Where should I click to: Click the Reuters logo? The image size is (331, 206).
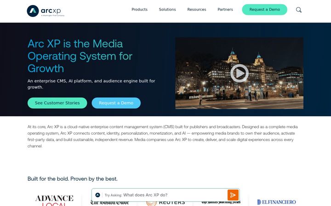click(x=165, y=203)
